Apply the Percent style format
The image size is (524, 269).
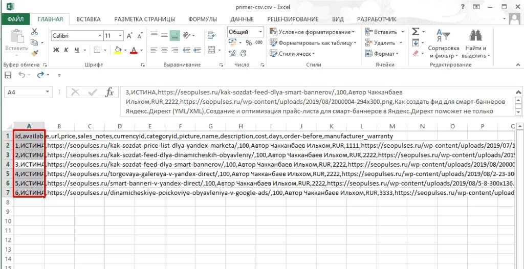coord(249,43)
